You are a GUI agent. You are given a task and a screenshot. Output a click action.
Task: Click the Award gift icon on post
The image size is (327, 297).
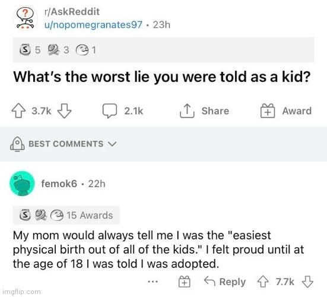268,110
